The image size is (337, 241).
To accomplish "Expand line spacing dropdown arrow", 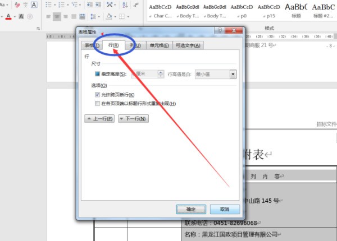I will [99, 17].
